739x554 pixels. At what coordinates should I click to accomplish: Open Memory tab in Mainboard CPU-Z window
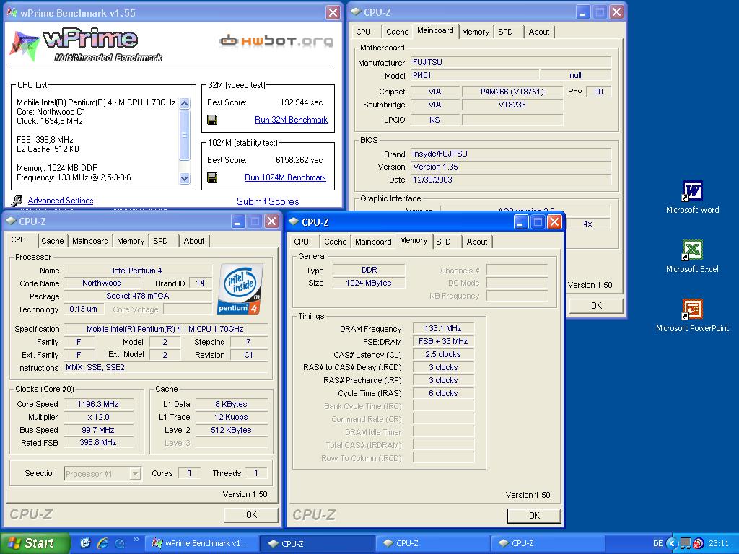476,32
